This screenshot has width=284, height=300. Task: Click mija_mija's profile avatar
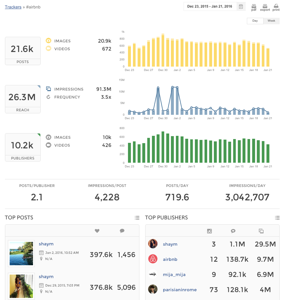[153, 274]
